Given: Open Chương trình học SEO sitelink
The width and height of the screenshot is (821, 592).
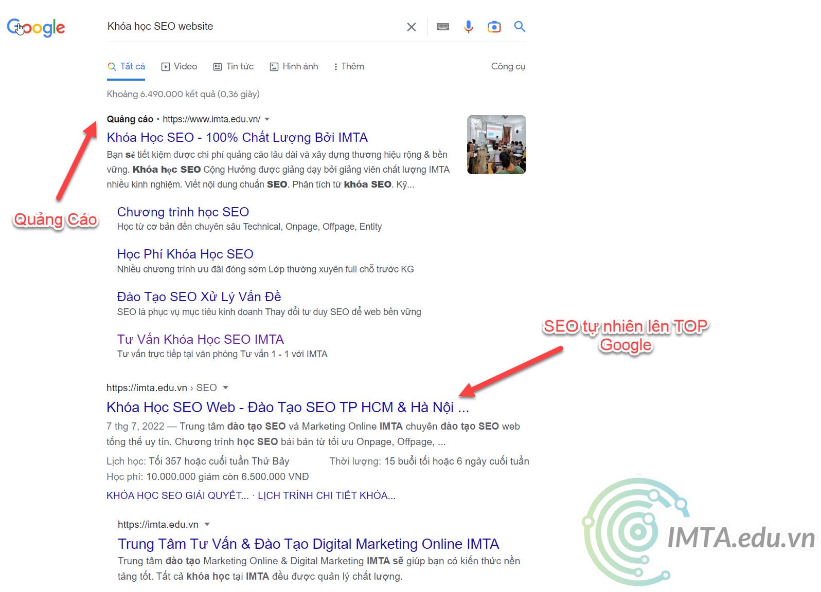Looking at the screenshot, I should (x=183, y=212).
